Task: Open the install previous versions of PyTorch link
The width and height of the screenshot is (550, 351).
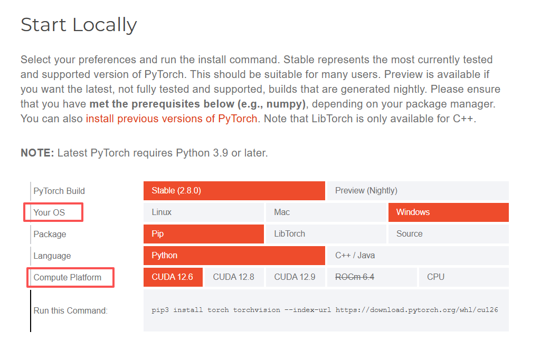Action: pyautogui.click(x=172, y=119)
